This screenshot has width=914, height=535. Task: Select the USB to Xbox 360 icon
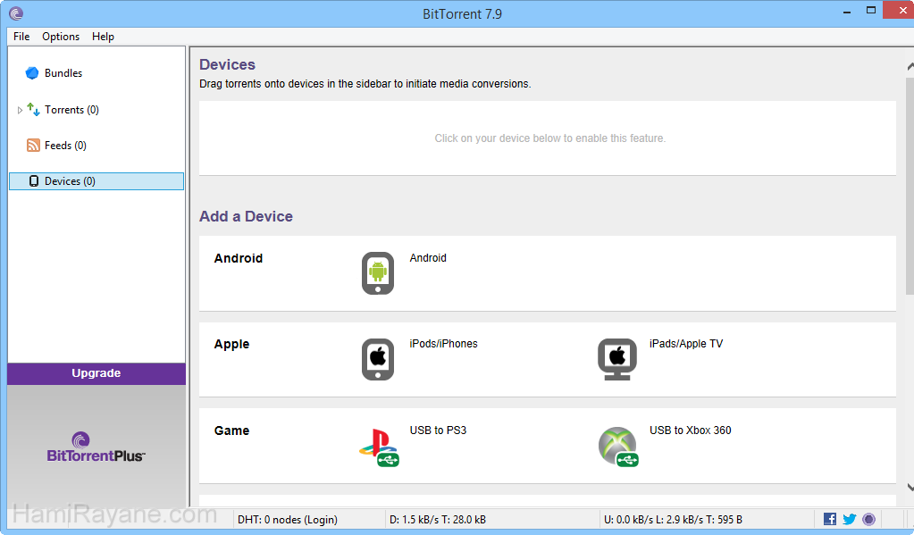click(x=618, y=447)
